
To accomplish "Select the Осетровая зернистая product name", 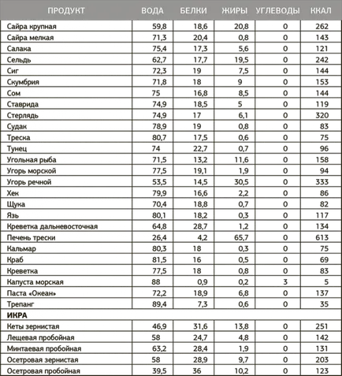I will (x=43, y=360).
